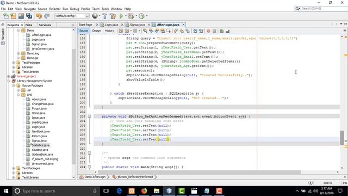Click the Demo.AfterLogin breadcrumb

(92, 177)
